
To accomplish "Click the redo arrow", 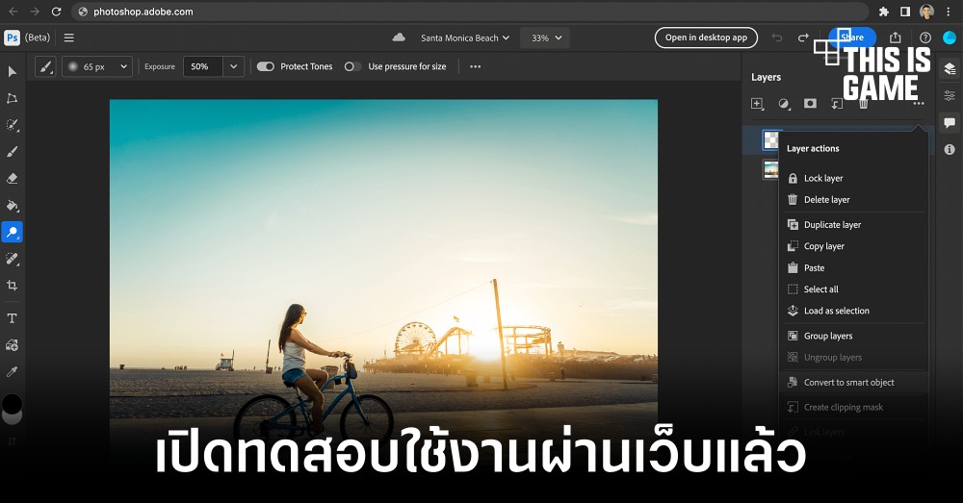I will tap(803, 38).
